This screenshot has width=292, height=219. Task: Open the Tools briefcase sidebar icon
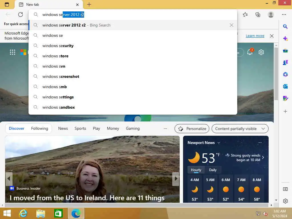[x=285, y=51]
